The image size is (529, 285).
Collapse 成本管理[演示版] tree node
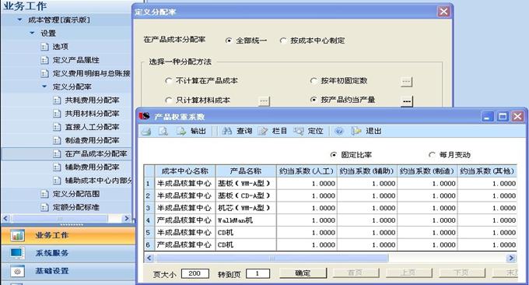pos(20,20)
